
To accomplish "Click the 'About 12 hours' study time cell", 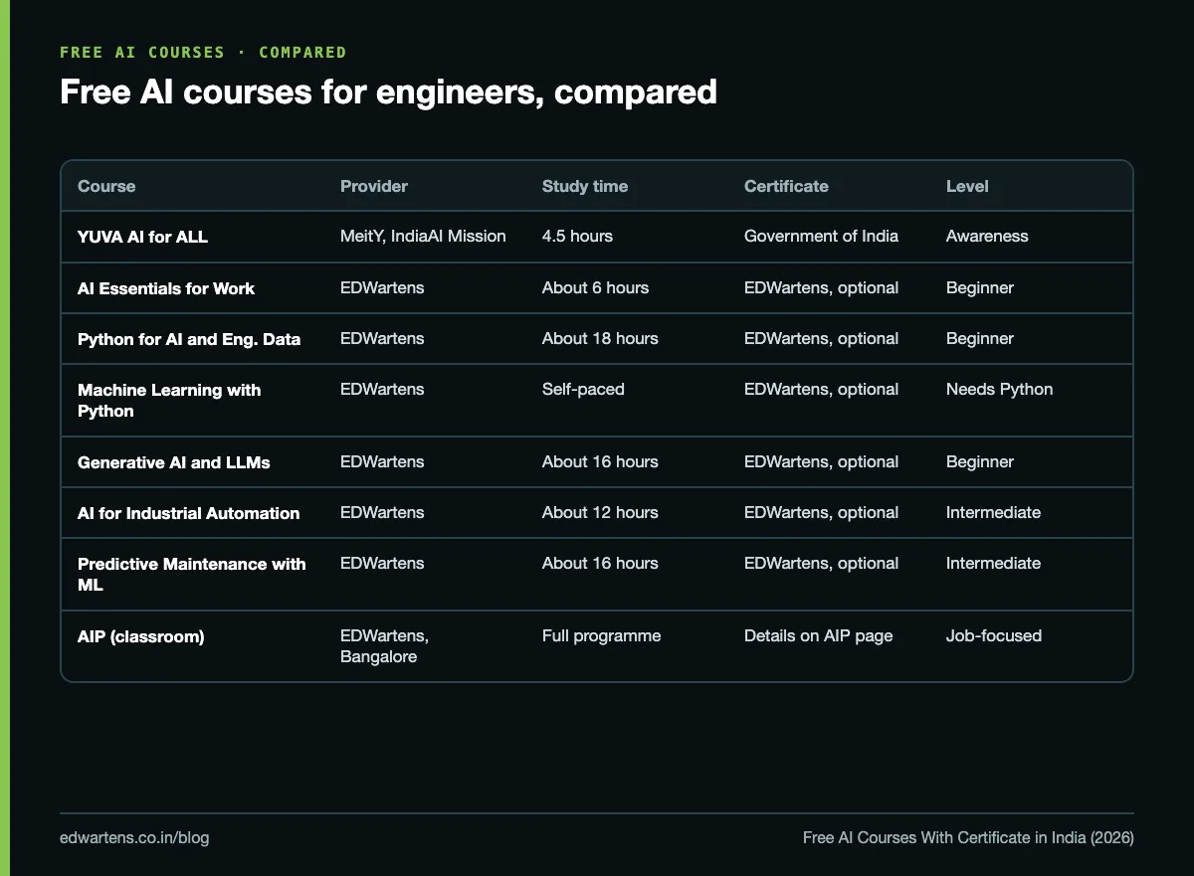I will [x=600, y=512].
